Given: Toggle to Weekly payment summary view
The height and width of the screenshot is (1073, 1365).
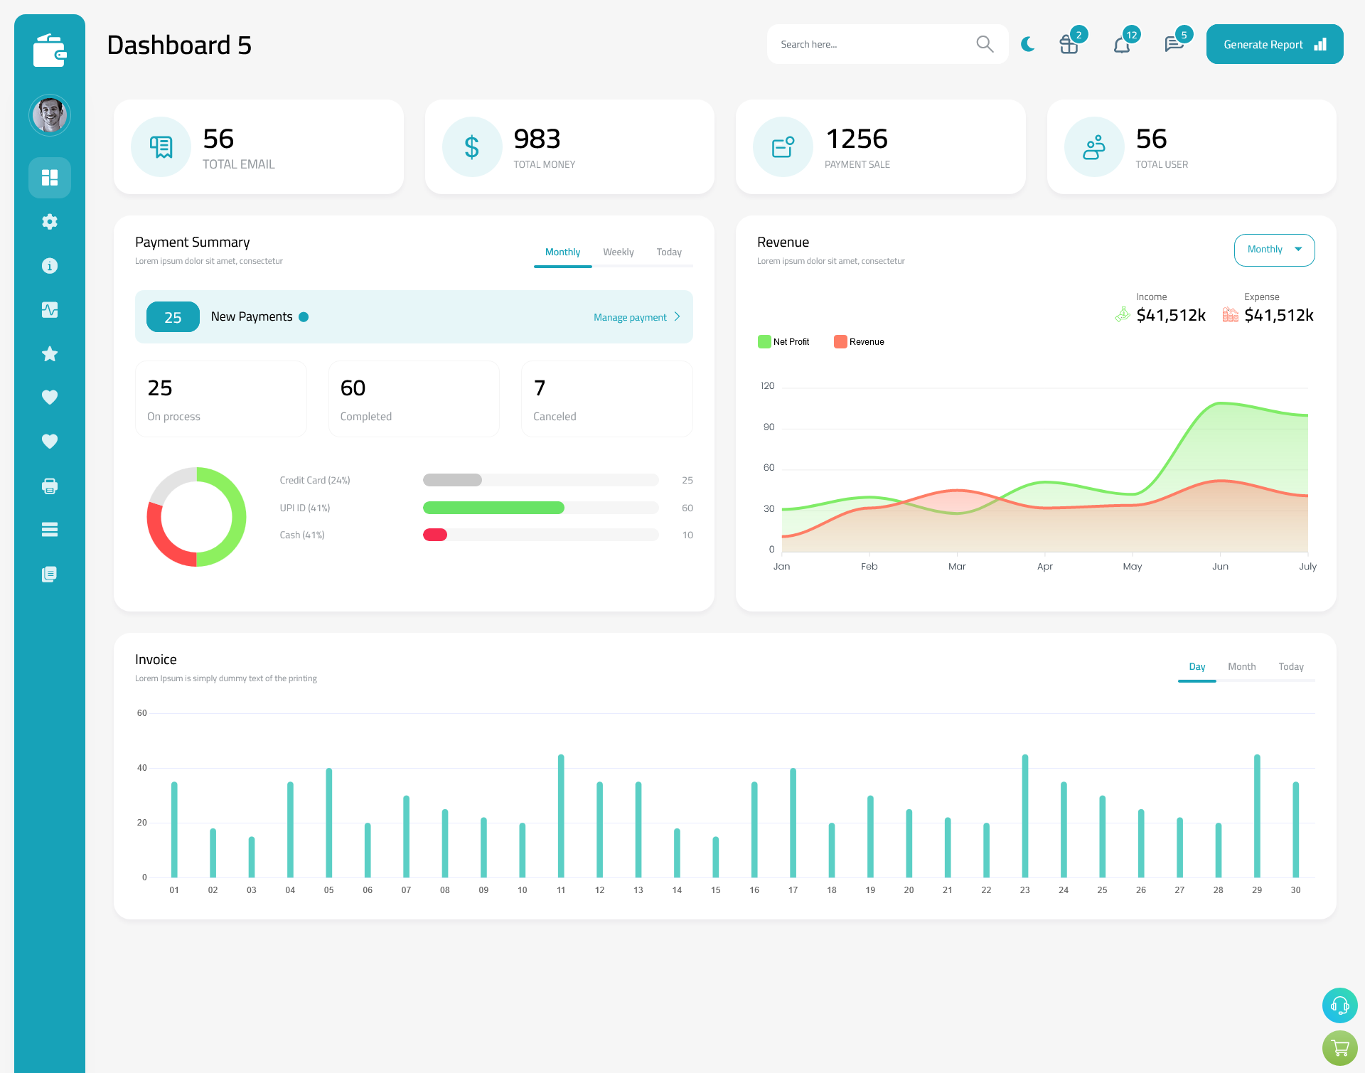Looking at the screenshot, I should (619, 252).
